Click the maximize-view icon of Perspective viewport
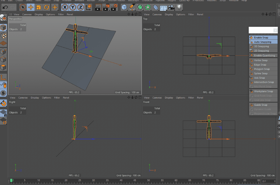The width and height of the screenshot is (280, 185). pos(140,14)
